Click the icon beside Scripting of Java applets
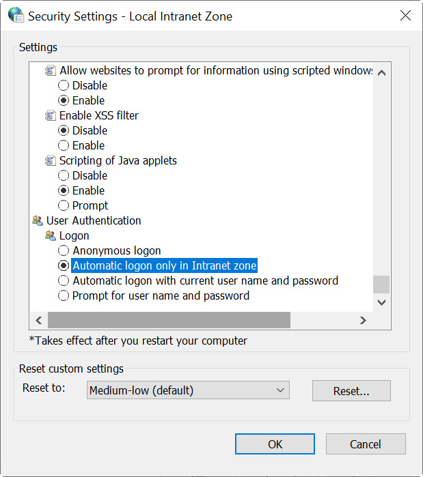 tap(51, 160)
